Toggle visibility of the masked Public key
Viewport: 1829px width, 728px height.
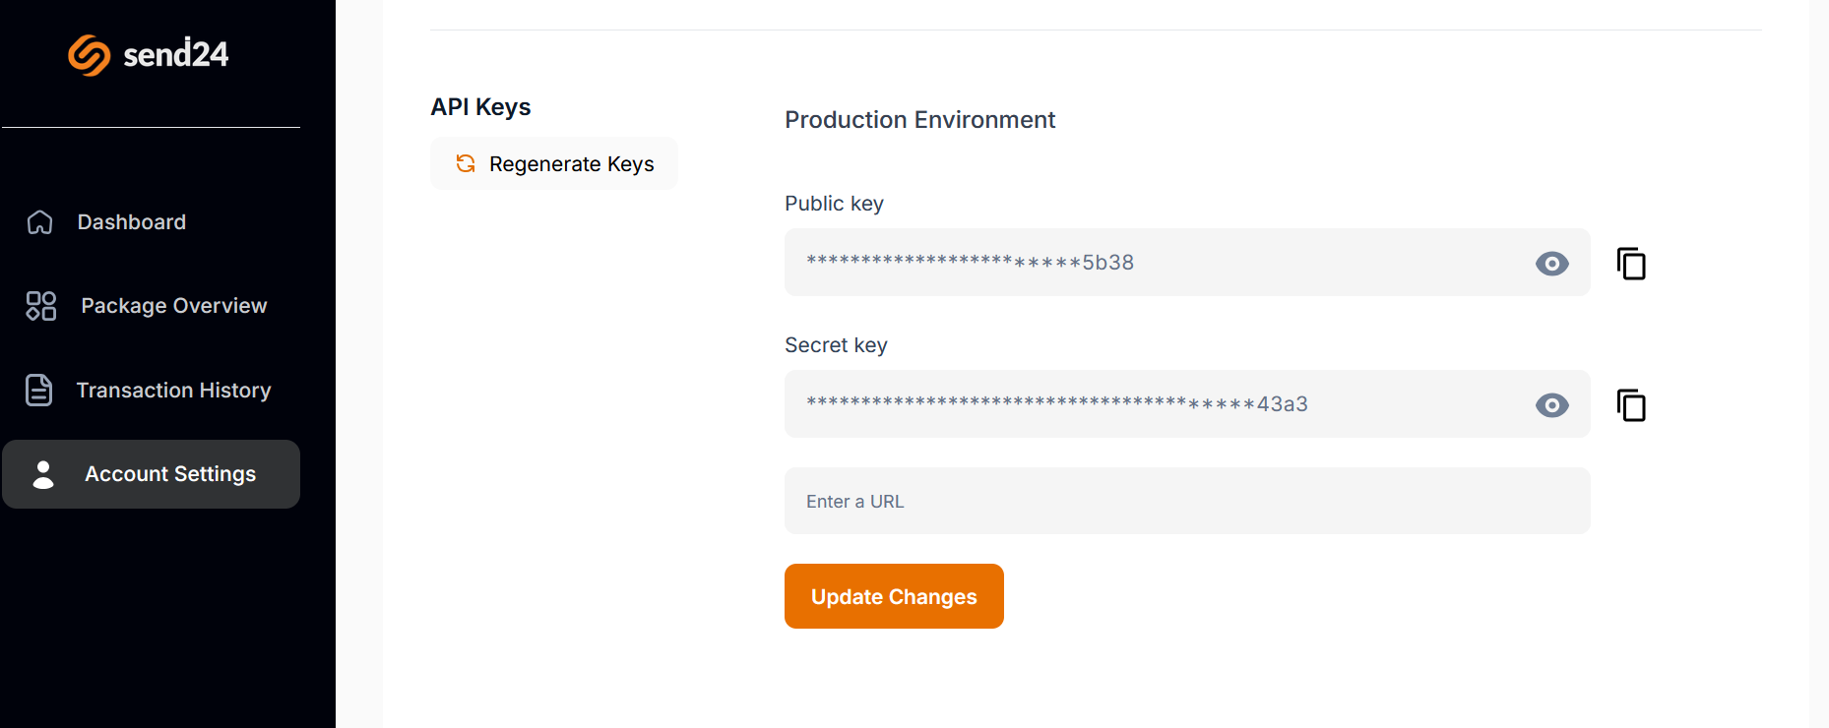click(x=1551, y=264)
